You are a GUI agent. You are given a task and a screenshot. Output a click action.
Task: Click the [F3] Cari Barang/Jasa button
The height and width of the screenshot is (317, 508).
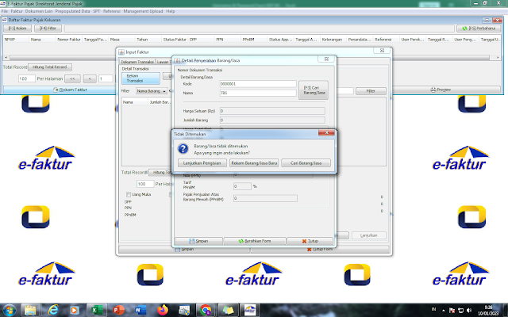[314, 90]
